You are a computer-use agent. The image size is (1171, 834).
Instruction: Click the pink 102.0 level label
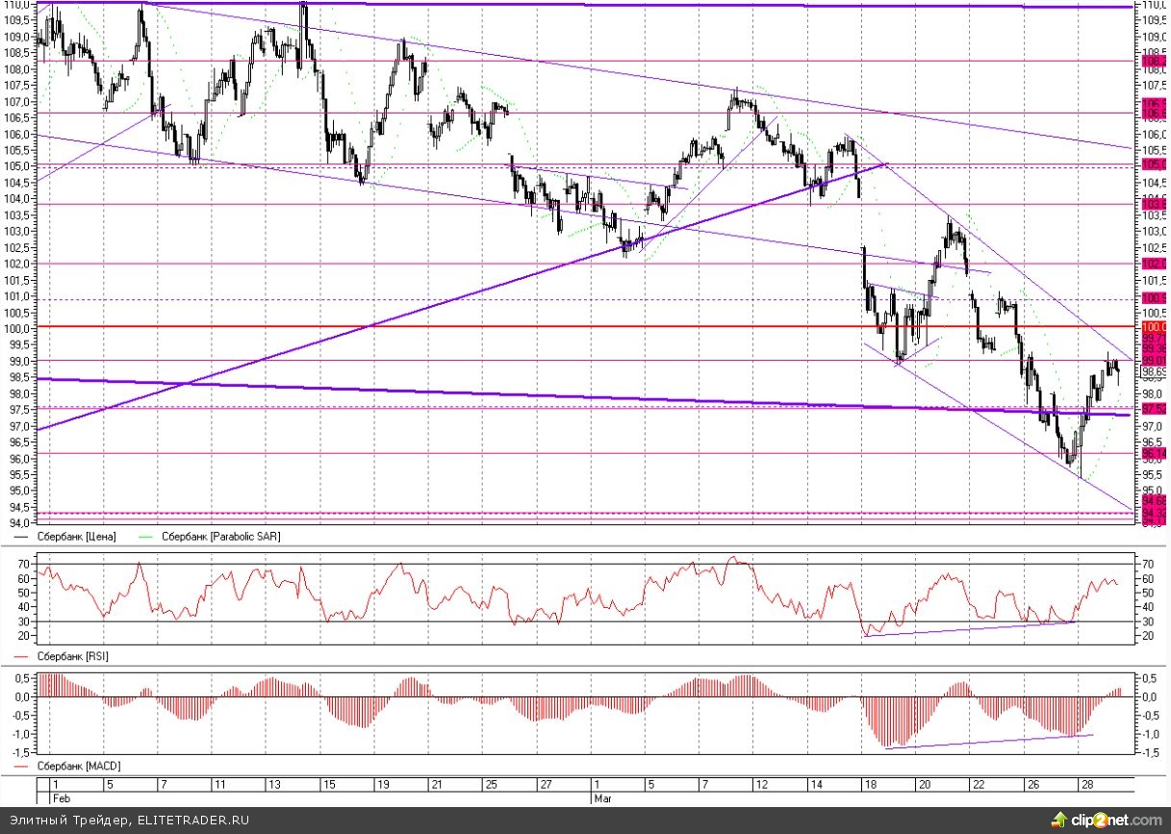pyautogui.click(x=1153, y=263)
